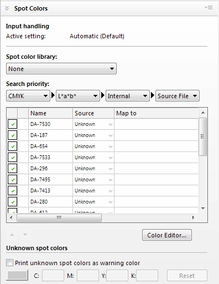Move selected spot color up arrow
This screenshot has height=284, width=219.
coord(12,235)
